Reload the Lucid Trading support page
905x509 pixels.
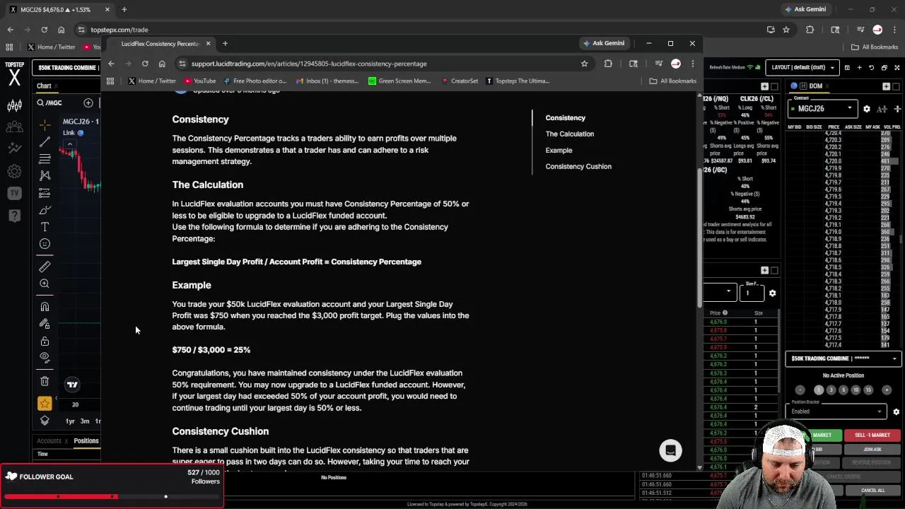tap(145, 64)
